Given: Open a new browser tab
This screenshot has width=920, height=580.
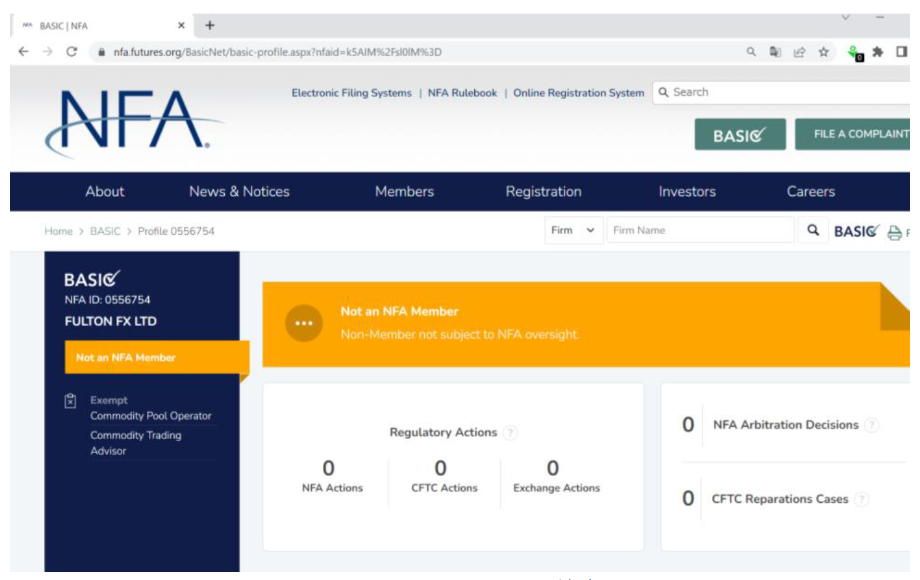Looking at the screenshot, I should pos(210,25).
